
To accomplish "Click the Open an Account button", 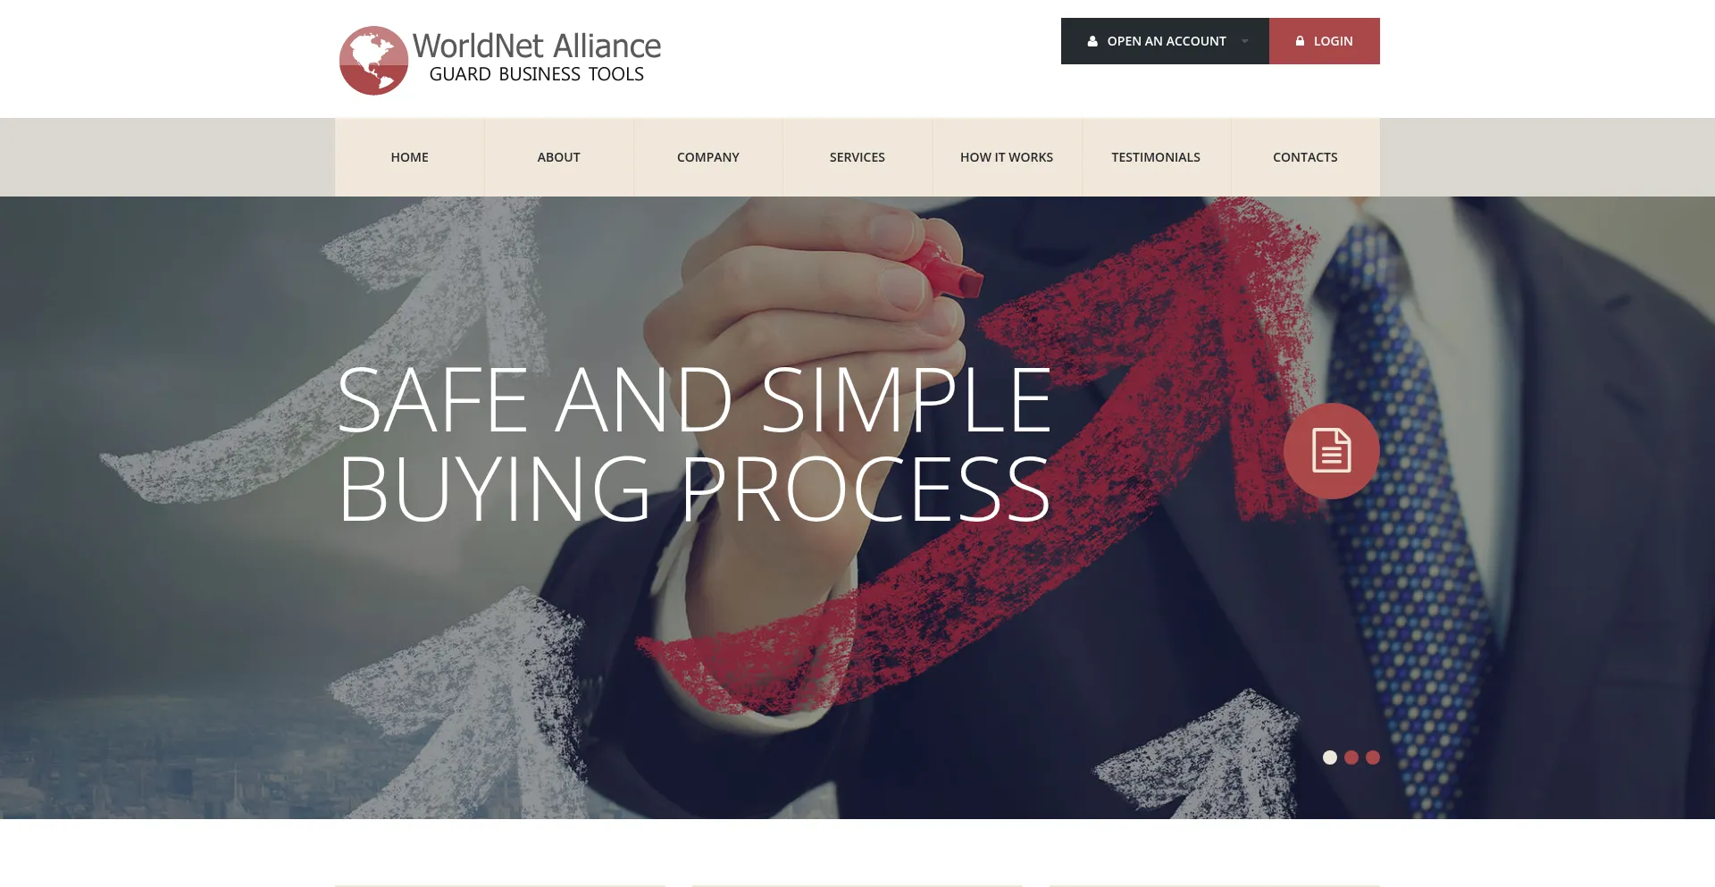I will click(x=1165, y=41).
